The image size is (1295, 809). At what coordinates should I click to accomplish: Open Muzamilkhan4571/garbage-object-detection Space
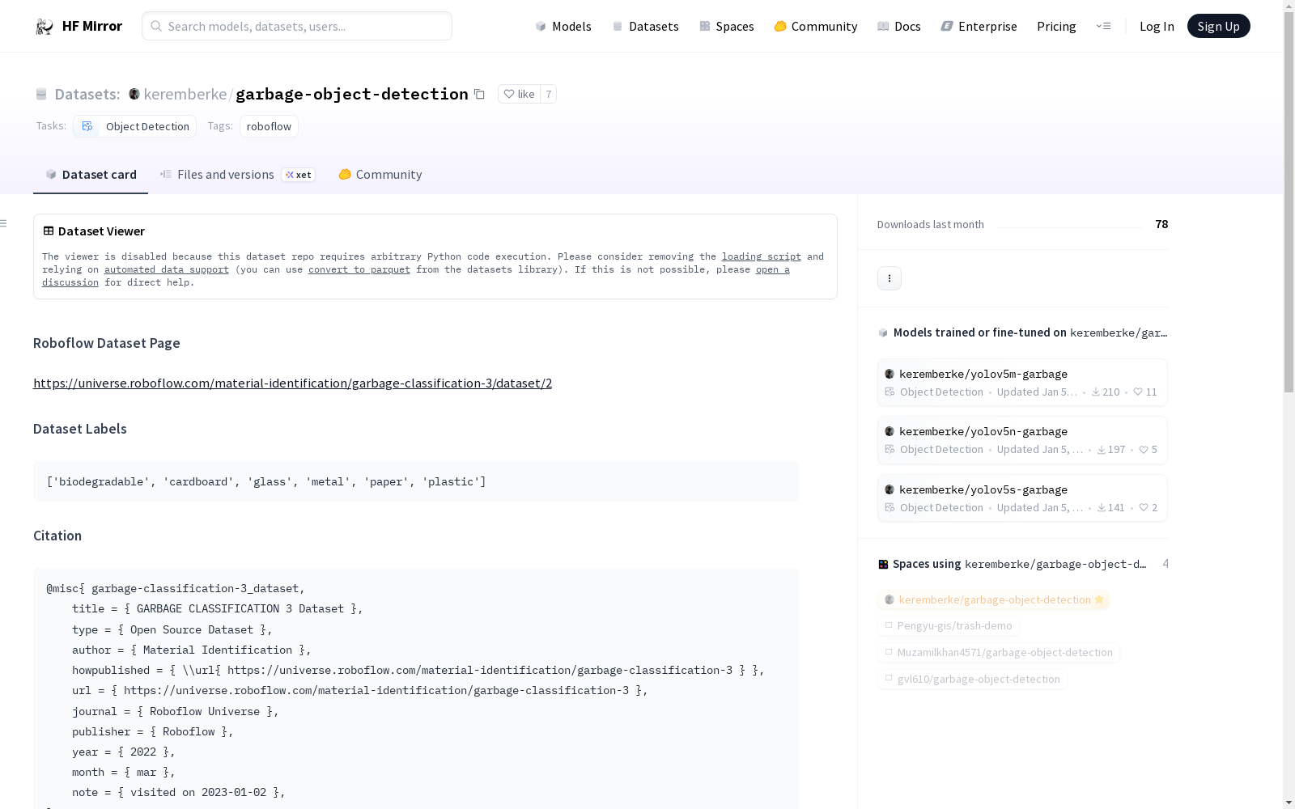pyautogui.click(x=999, y=652)
